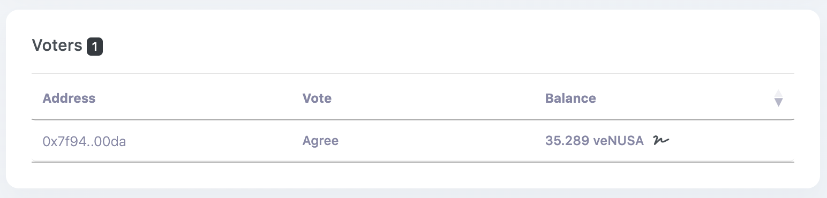This screenshot has width=827, height=198.
Task: Select the table row containing the Agree vote
Action: (x=413, y=141)
